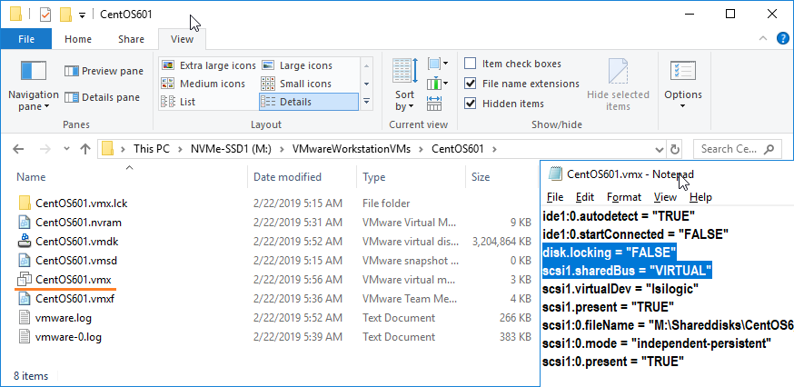
Task: Select Extra large icons layout
Action: [x=208, y=65]
